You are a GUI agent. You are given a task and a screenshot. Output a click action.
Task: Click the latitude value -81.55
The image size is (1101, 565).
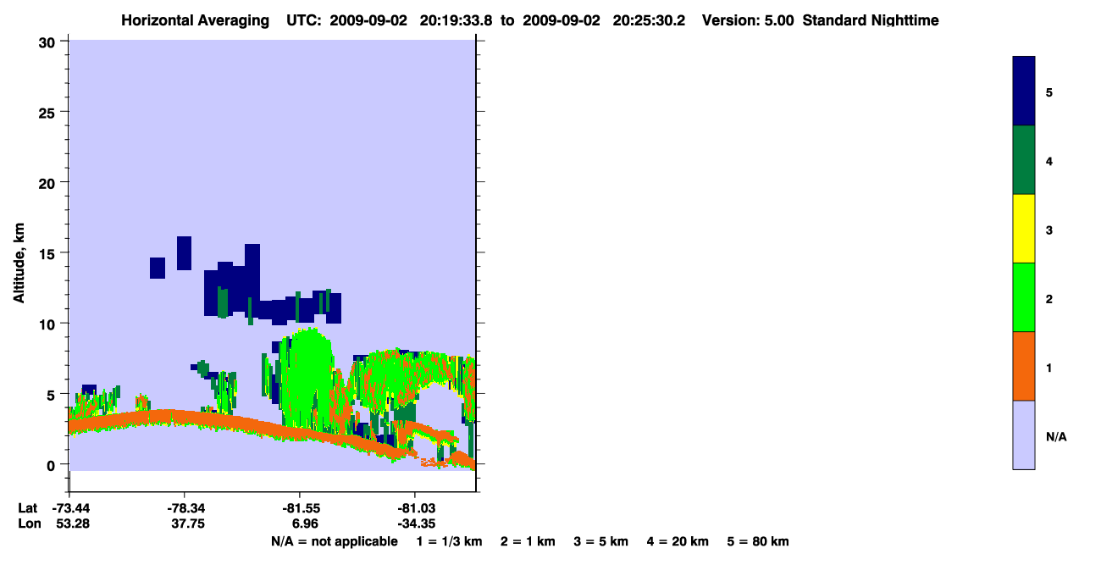click(x=300, y=508)
